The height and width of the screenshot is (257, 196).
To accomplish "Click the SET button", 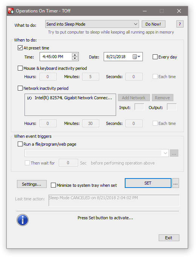I will pos(148,183).
